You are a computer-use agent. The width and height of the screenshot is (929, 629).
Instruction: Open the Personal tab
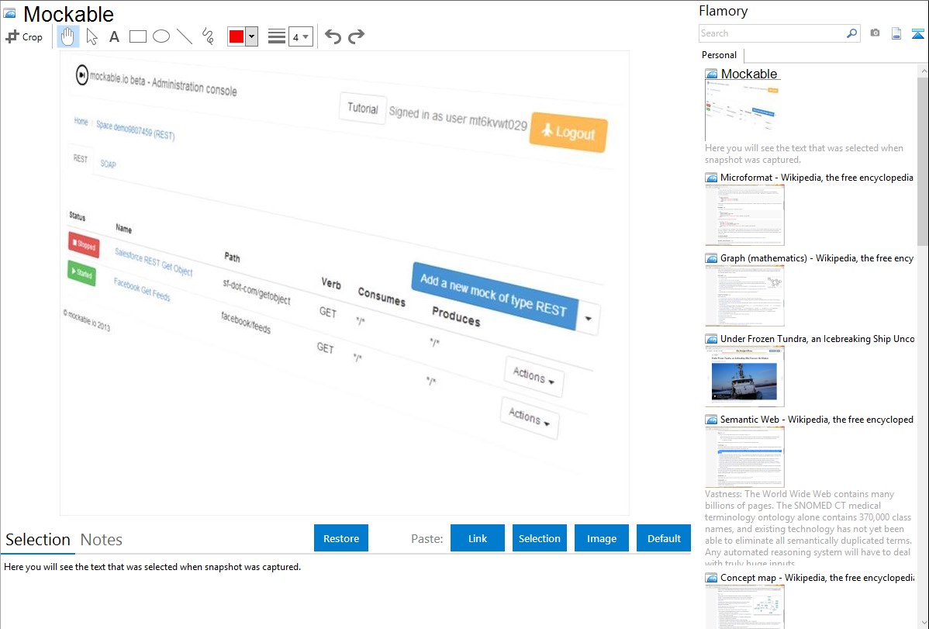(720, 55)
